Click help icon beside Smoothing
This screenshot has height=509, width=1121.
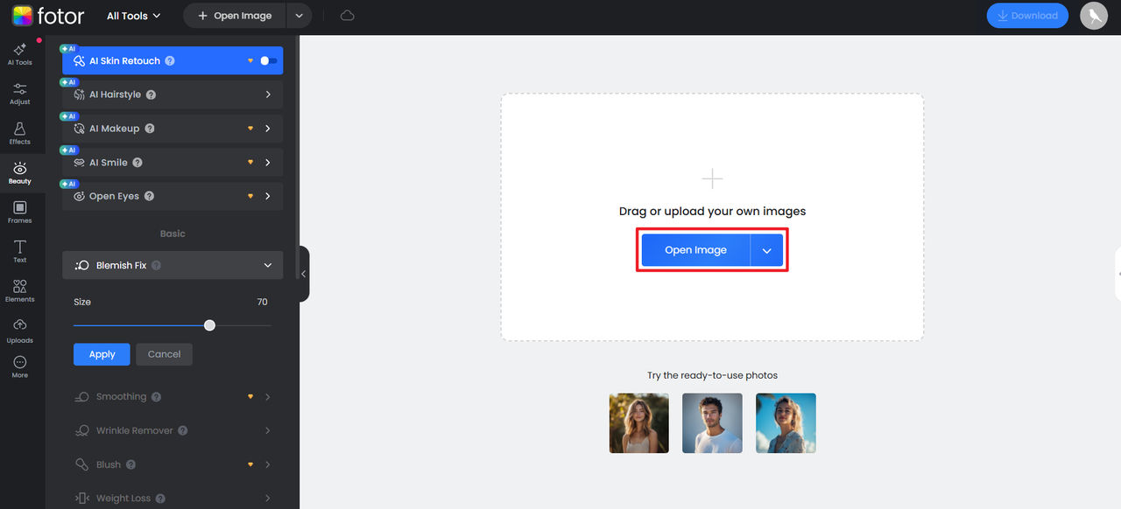(x=156, y=397)
